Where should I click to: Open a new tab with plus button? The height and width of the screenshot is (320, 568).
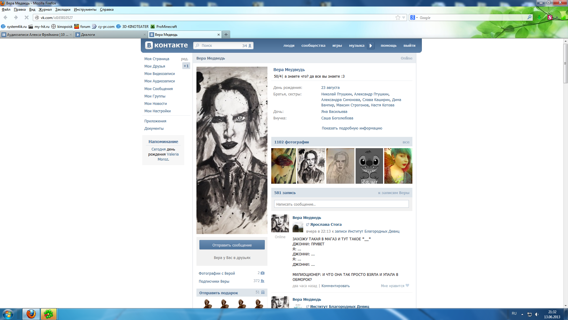point(226,35)
